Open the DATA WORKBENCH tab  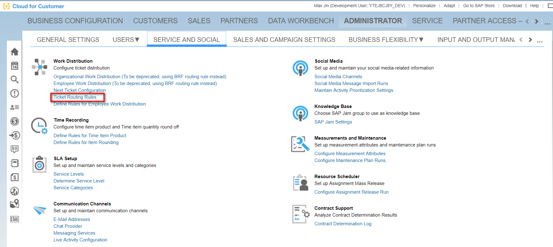301,21
